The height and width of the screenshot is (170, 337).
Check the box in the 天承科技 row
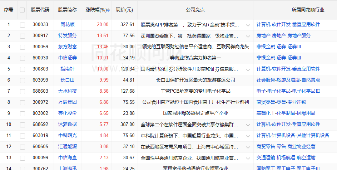pos(23,92)
